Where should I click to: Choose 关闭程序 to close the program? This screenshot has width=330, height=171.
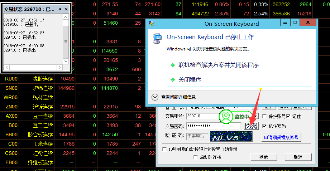239,79
